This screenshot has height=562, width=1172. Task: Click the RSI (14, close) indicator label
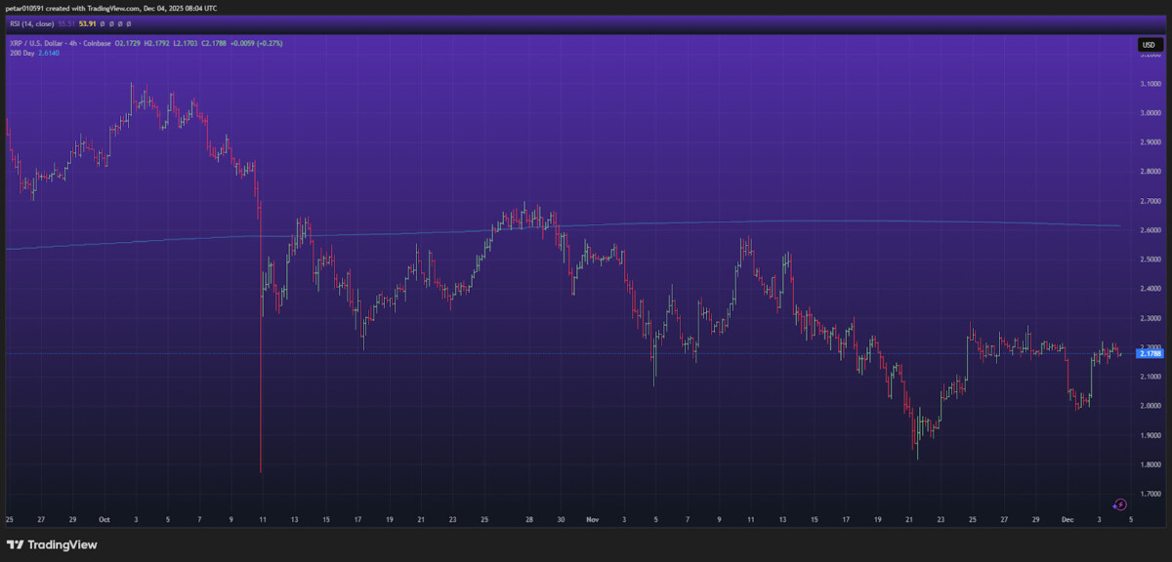click(33, 23)
